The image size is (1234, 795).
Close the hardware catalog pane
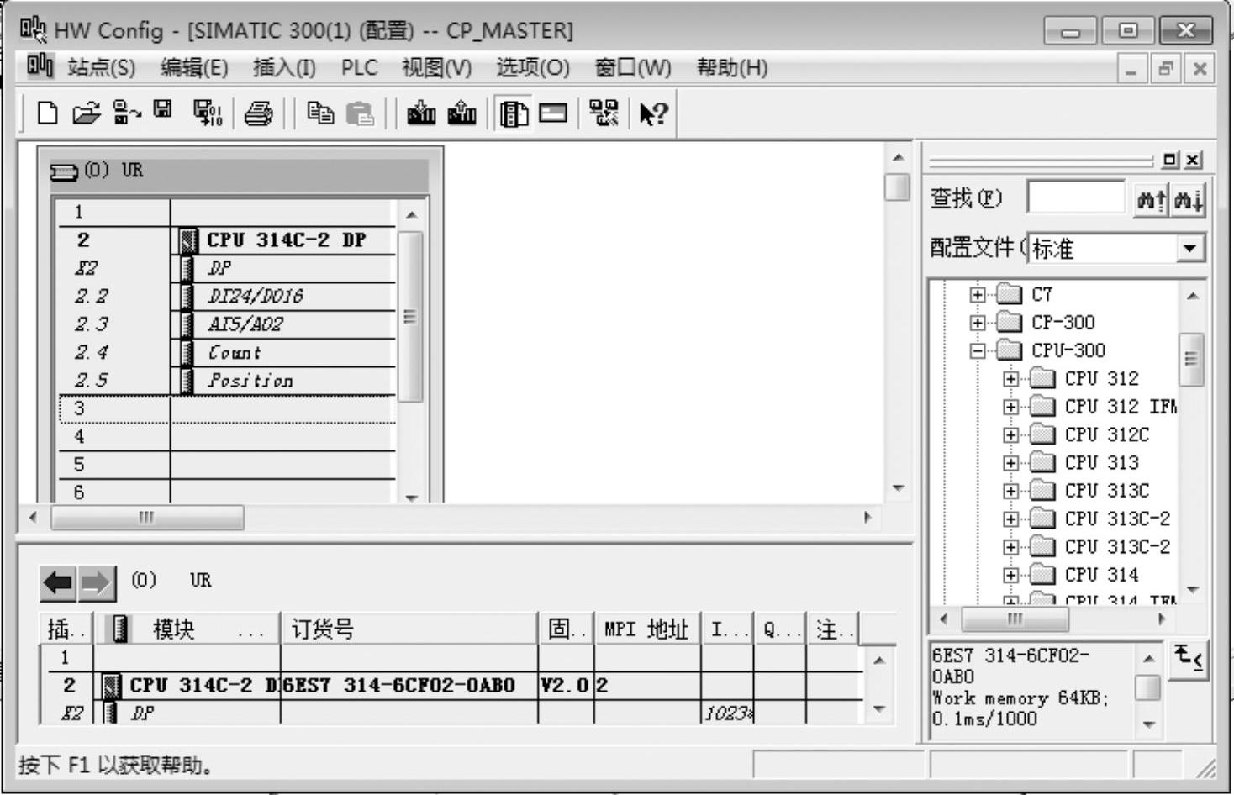pos(1193,160)
